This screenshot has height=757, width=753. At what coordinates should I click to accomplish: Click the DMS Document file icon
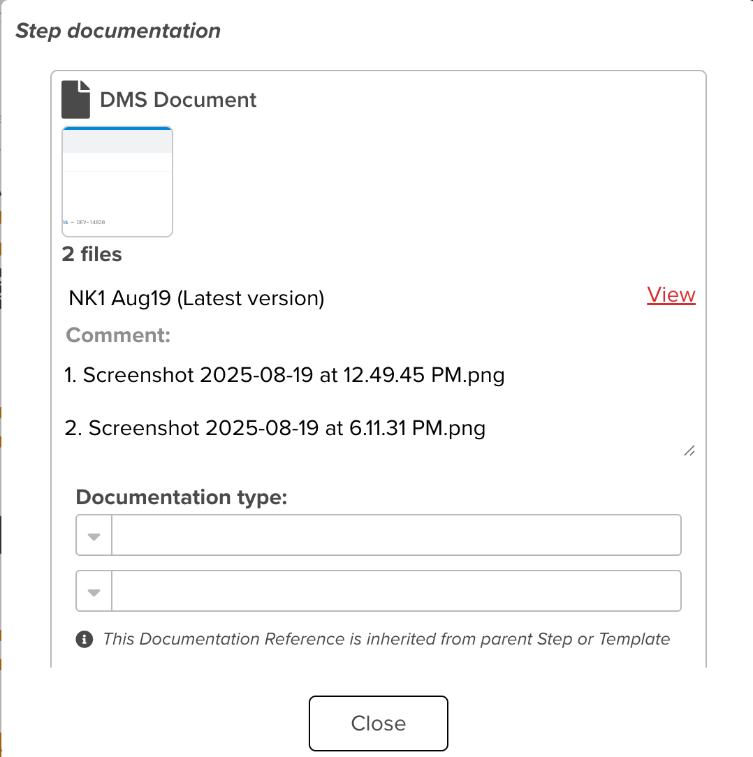click(x=74, y=98)
